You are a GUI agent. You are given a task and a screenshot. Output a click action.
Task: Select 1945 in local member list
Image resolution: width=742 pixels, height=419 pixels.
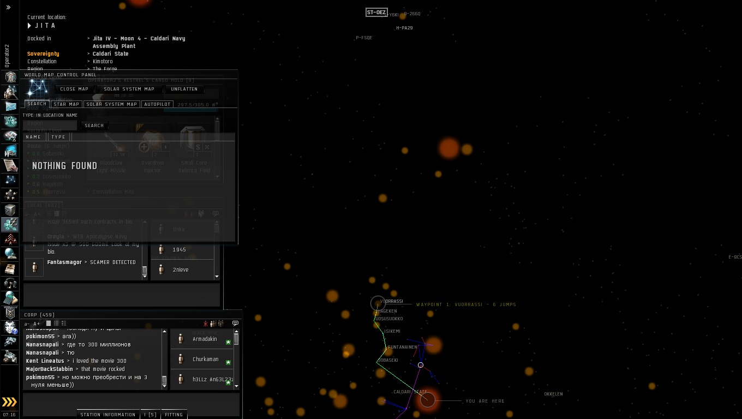click(x=182, y=249)
